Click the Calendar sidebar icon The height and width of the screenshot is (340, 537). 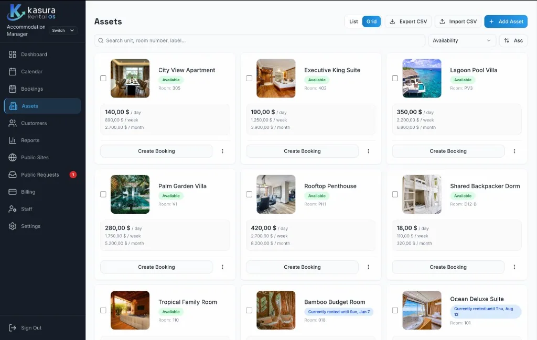click(x=13, y=71)
